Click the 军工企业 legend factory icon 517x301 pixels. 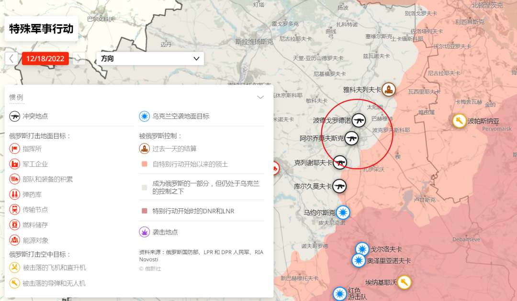coord(14,164)
